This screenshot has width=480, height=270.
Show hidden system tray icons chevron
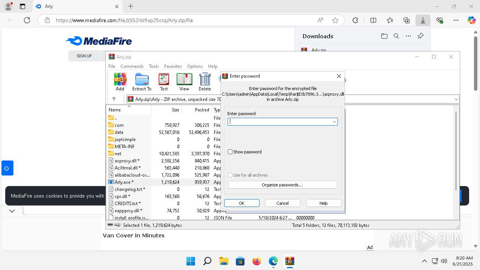[x=424, y=261]
